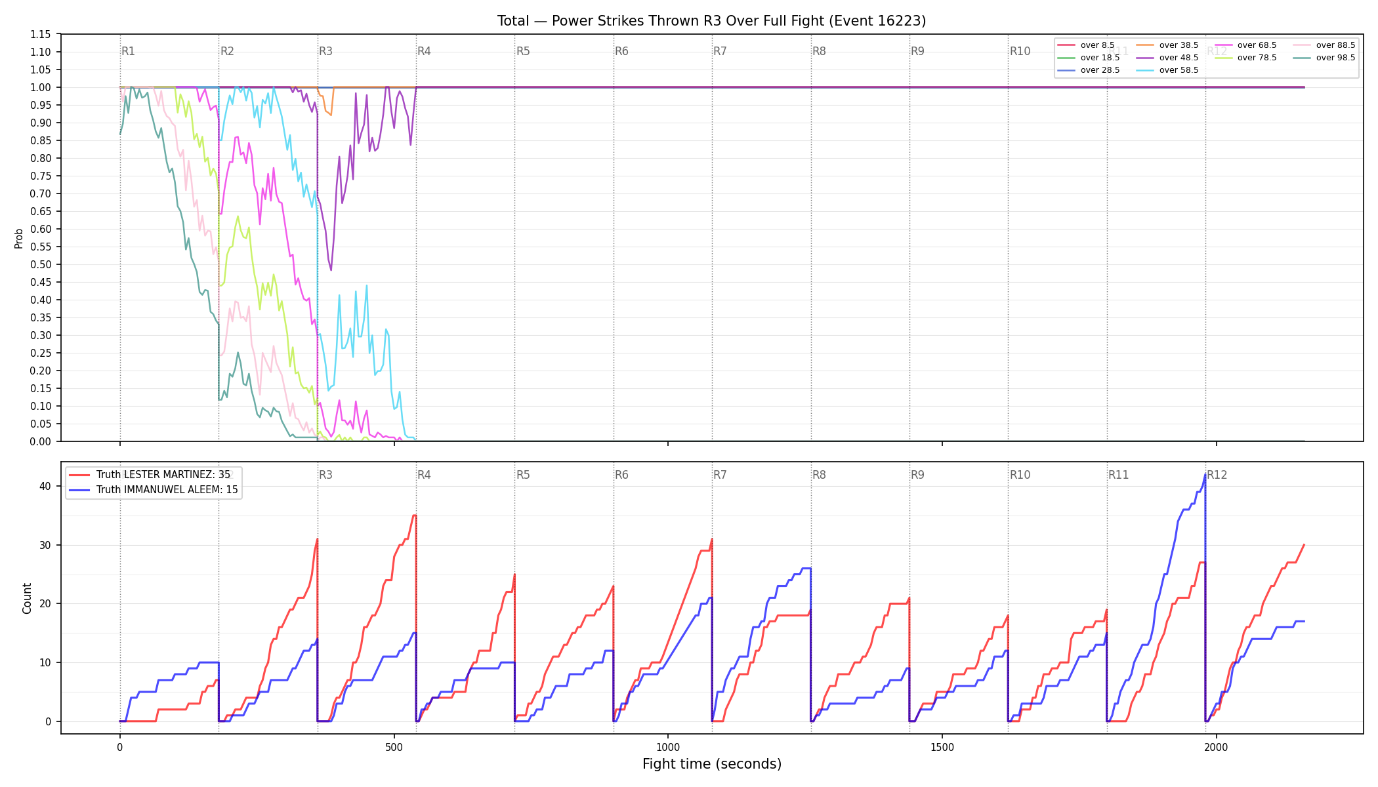Select the R5 round label in count chart
The height and width of the screenshot is (787, 1378).
523,475
